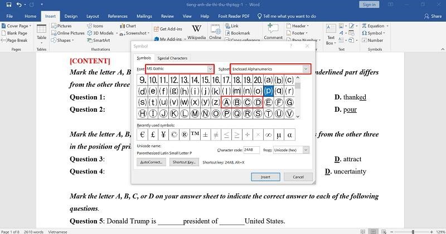Expand the Subset dropdown Enclosed Alphanumerics
This screenshot has width=446, height=234.
[306, 69]
